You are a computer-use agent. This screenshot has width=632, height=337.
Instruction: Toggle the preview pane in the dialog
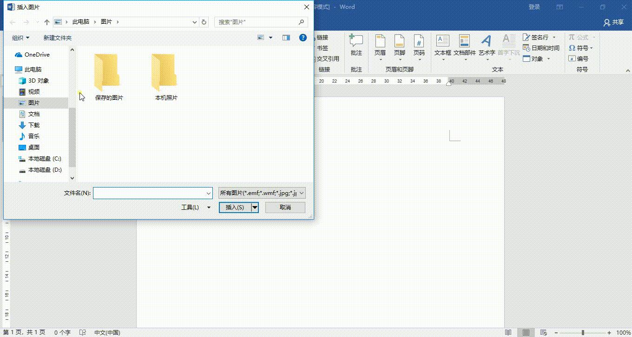coord(286,38)
